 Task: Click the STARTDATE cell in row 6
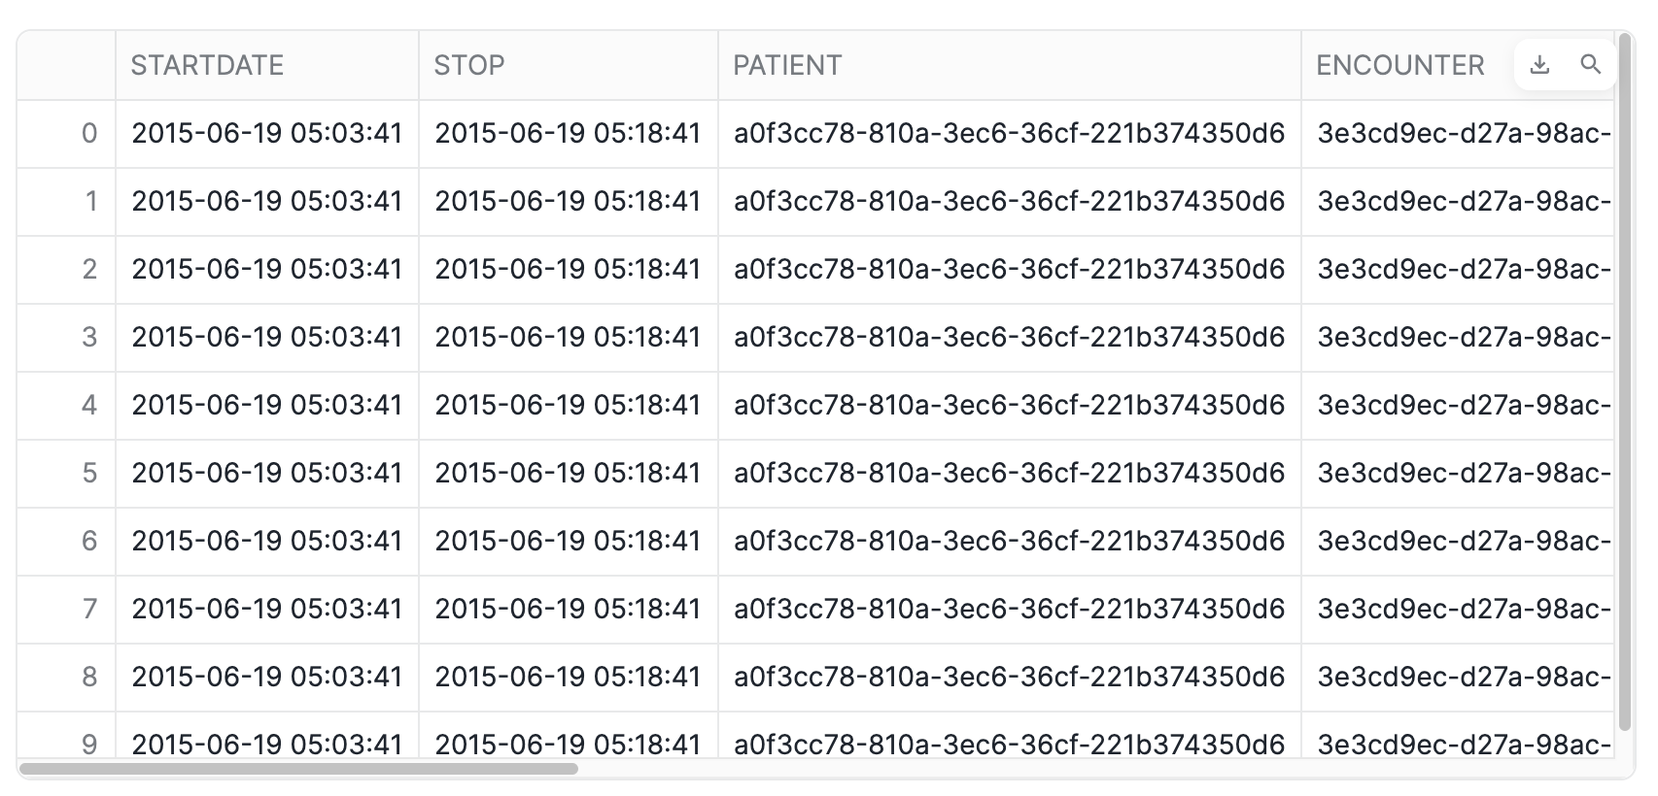pyautogui.click(x=267, y=542)
